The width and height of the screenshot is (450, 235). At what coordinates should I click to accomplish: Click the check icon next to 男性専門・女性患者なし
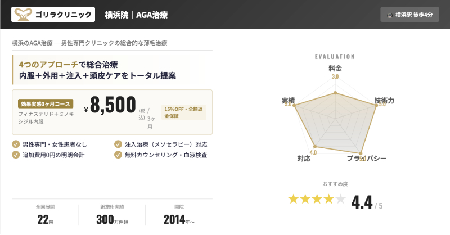pyautogui.click(x=16, y=144)
